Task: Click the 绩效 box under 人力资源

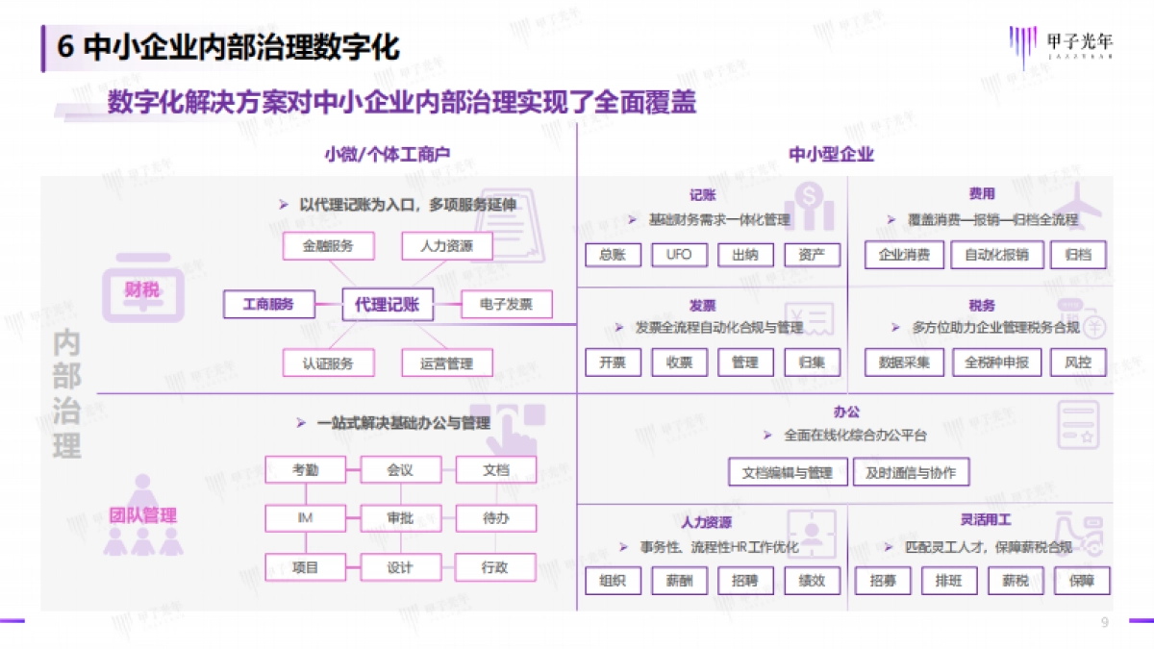Action: 812,580
